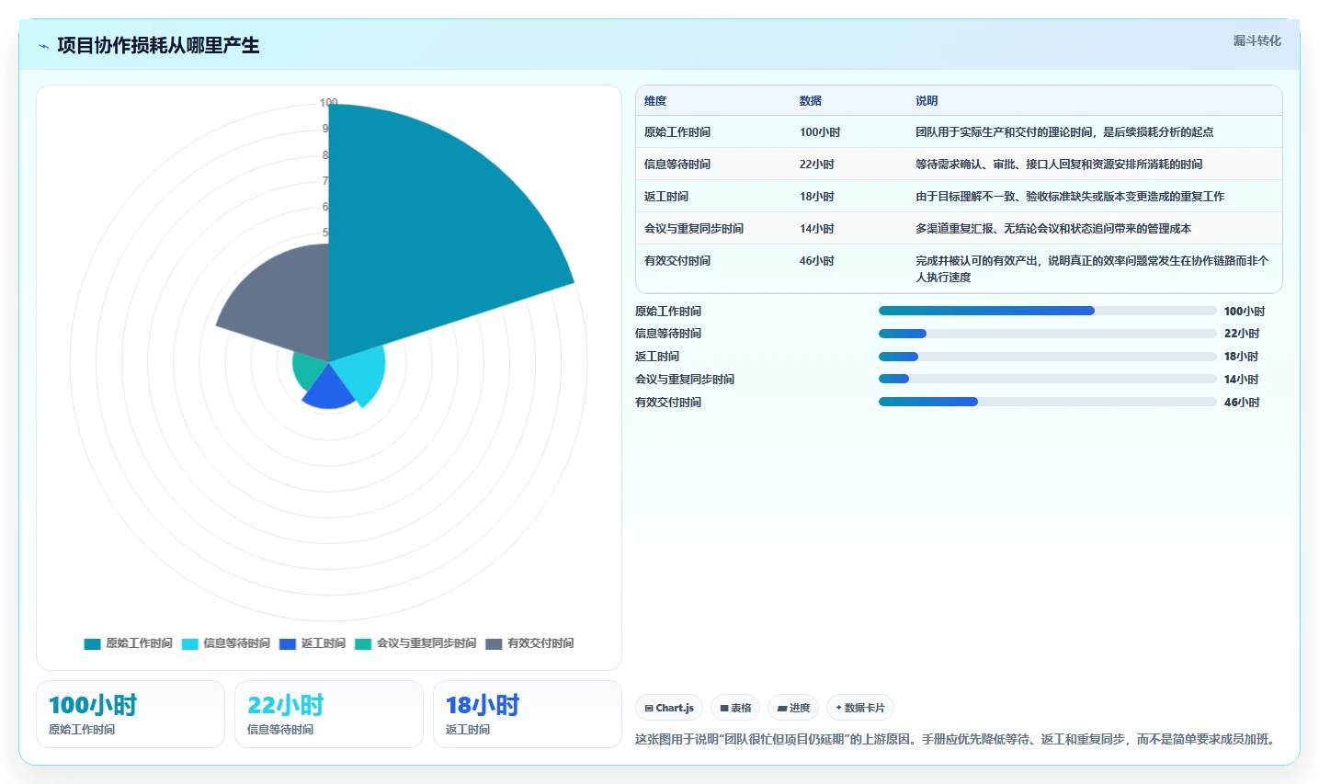Click the 信息等待时间 progress bar

(x=1048, y=334)
